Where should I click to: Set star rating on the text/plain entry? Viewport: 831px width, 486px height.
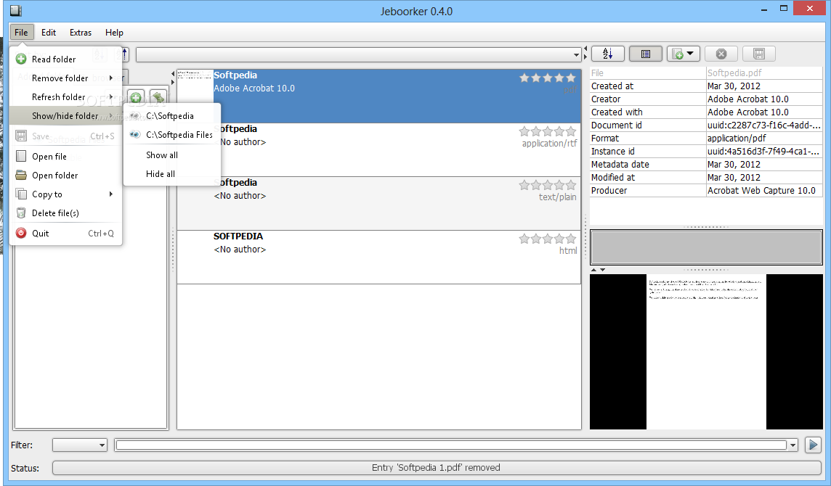tap(548, 185)
